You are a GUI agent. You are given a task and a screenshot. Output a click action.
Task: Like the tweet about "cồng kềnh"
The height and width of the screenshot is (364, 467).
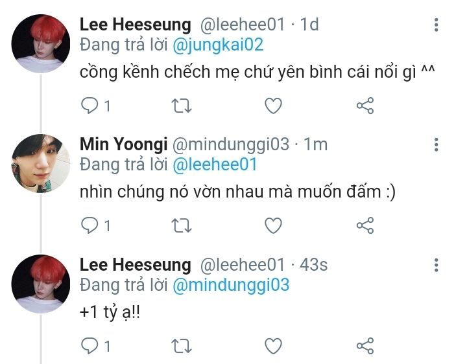tap(274, 106)
